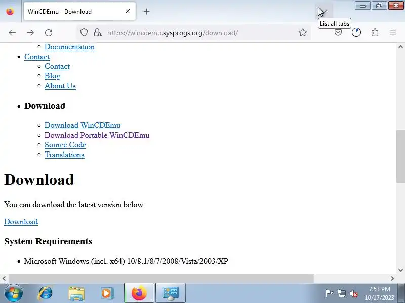Open the Firefox application menu
The height and width of the screenshot is (303, 405).
pos(393,32)
